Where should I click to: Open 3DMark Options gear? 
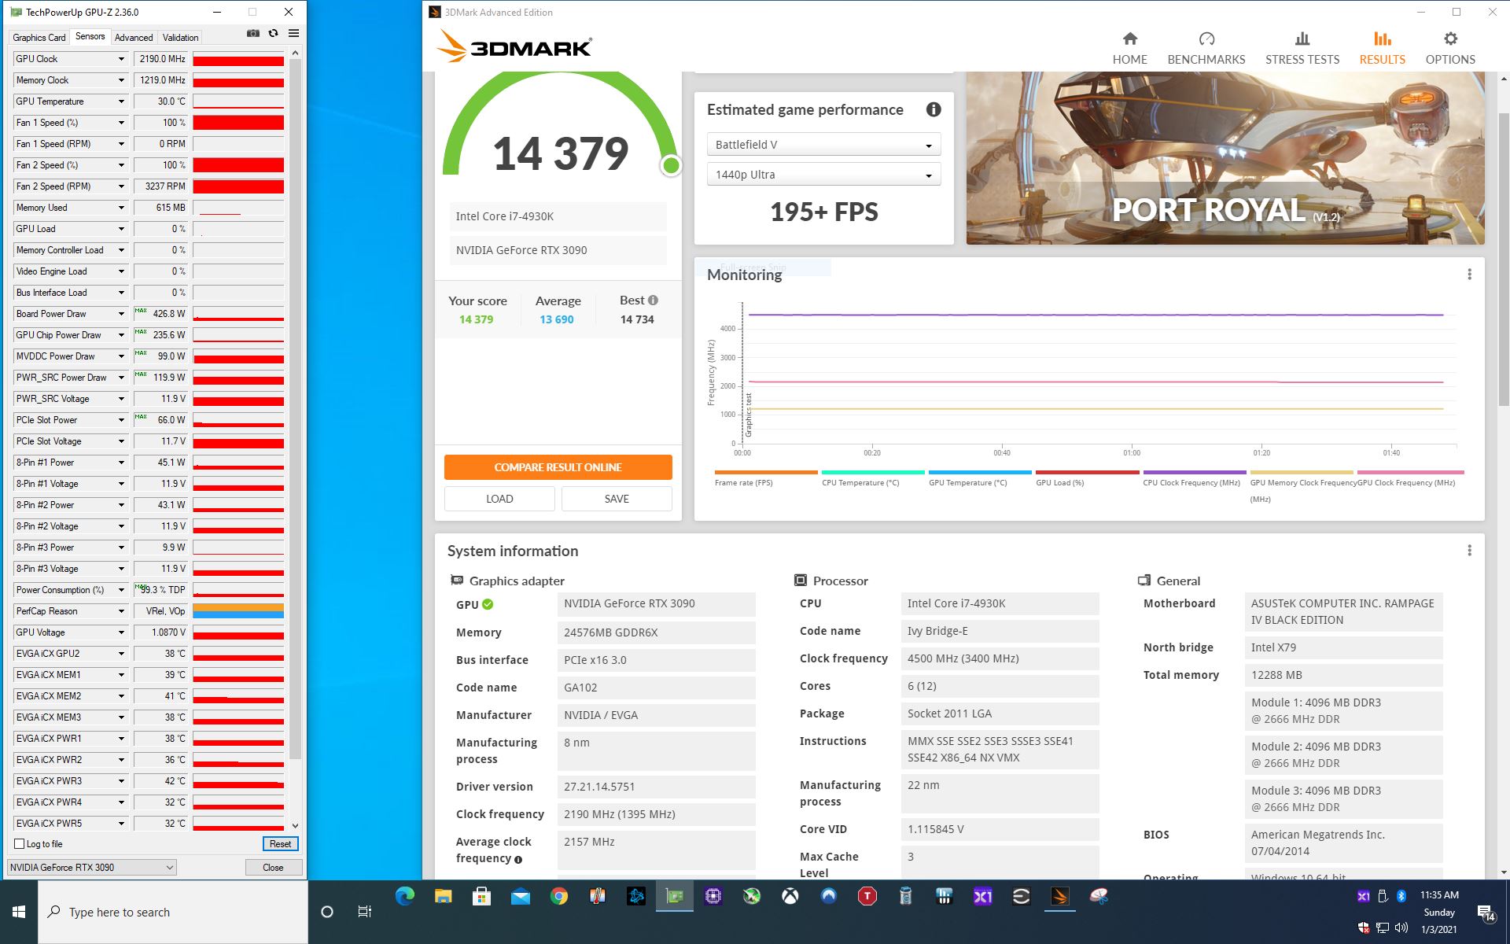pos(1449,48)
